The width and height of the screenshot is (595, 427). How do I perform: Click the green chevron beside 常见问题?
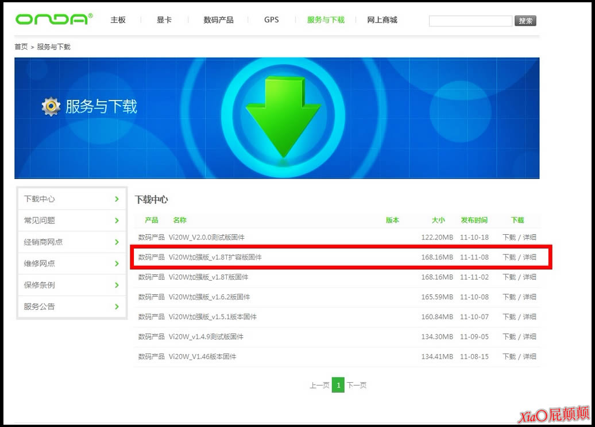pyautogui.click(x=117, y=220)
